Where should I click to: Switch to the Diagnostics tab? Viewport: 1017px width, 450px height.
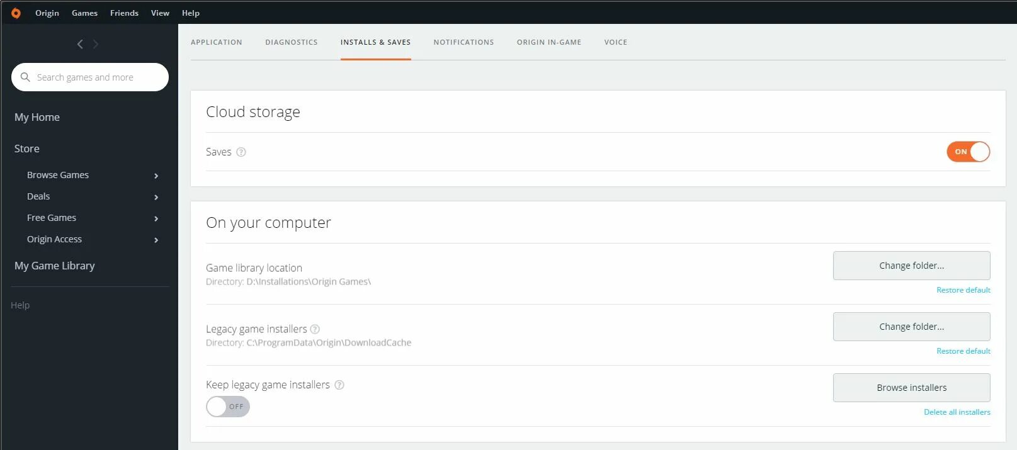[x=292, y=42]
